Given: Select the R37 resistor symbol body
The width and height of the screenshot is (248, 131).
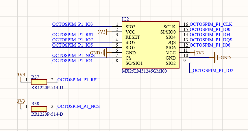Looking at the screenshot, I should (x=39, y=82).
